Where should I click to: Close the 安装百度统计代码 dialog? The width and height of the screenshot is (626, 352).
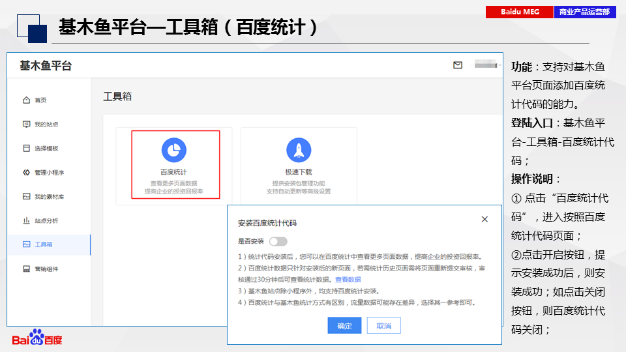point(484,219)
